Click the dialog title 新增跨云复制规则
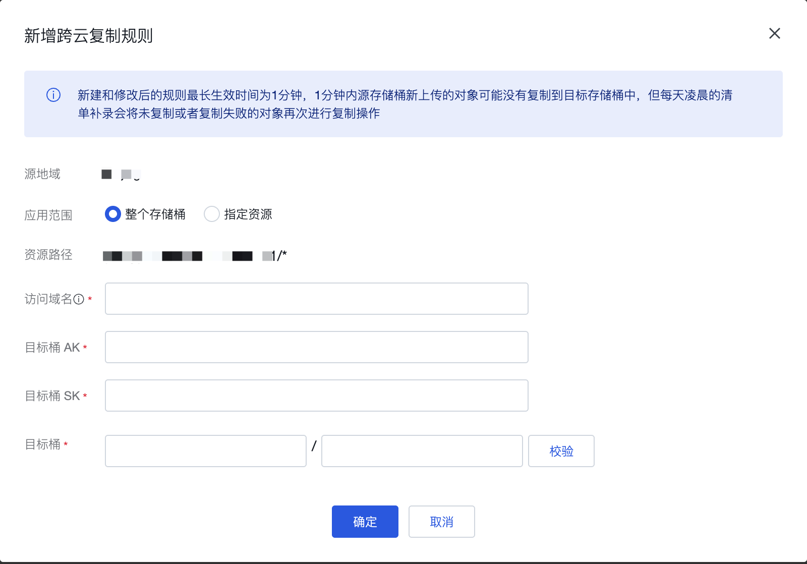 (x=88, y=36)
